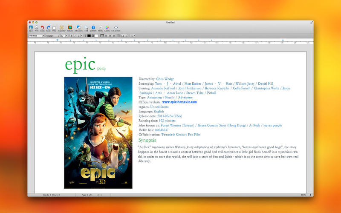Click the Twentieth Century Fox Film link
Image resolution: width=341 pixels, height=213 pixels.
pyautogui.click(x=181, y=135)
